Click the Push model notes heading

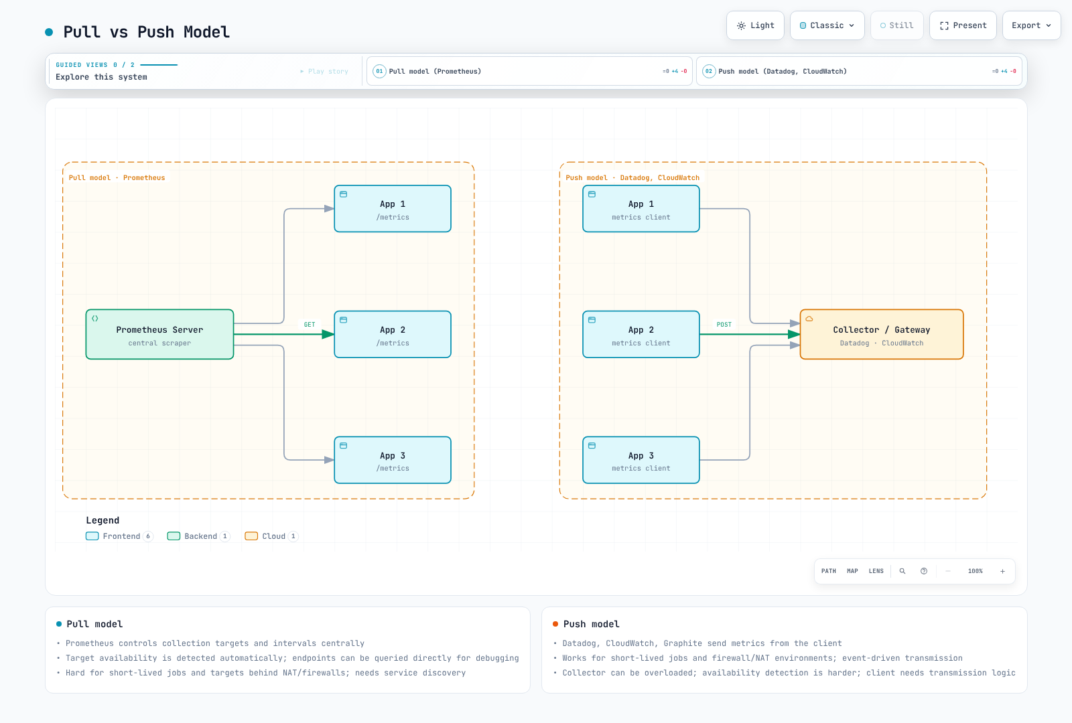point(592,624)
